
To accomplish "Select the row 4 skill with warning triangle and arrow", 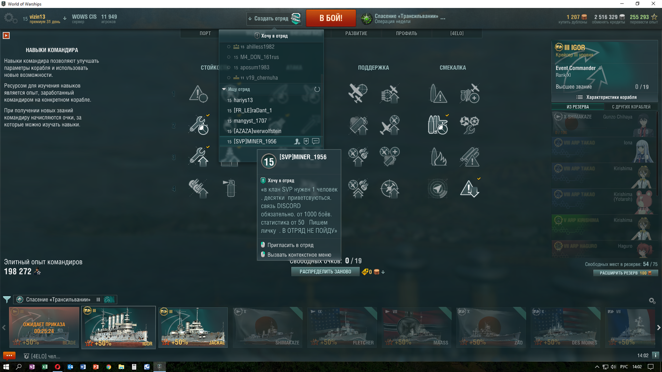I will 470,189.
